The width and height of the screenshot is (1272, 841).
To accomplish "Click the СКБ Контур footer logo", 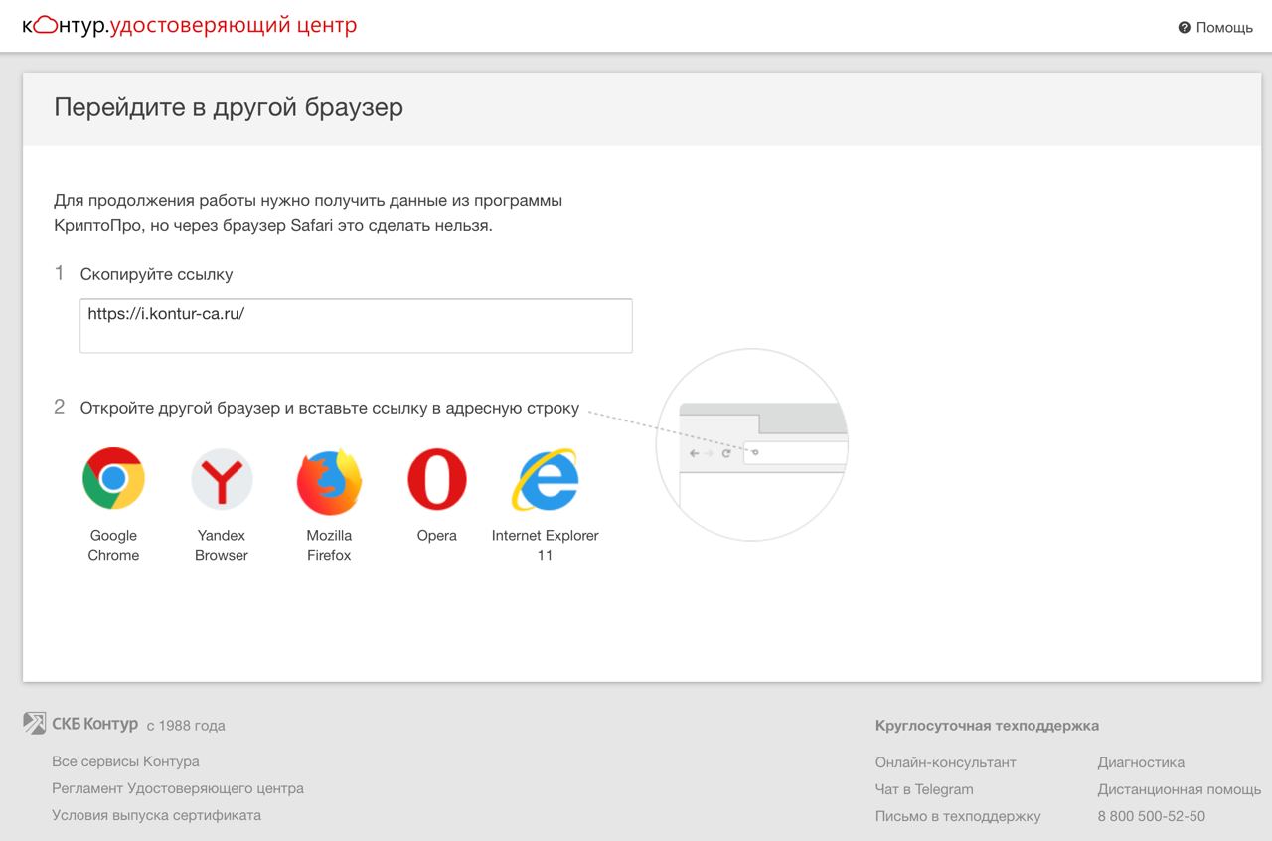I will pos(80,724).
